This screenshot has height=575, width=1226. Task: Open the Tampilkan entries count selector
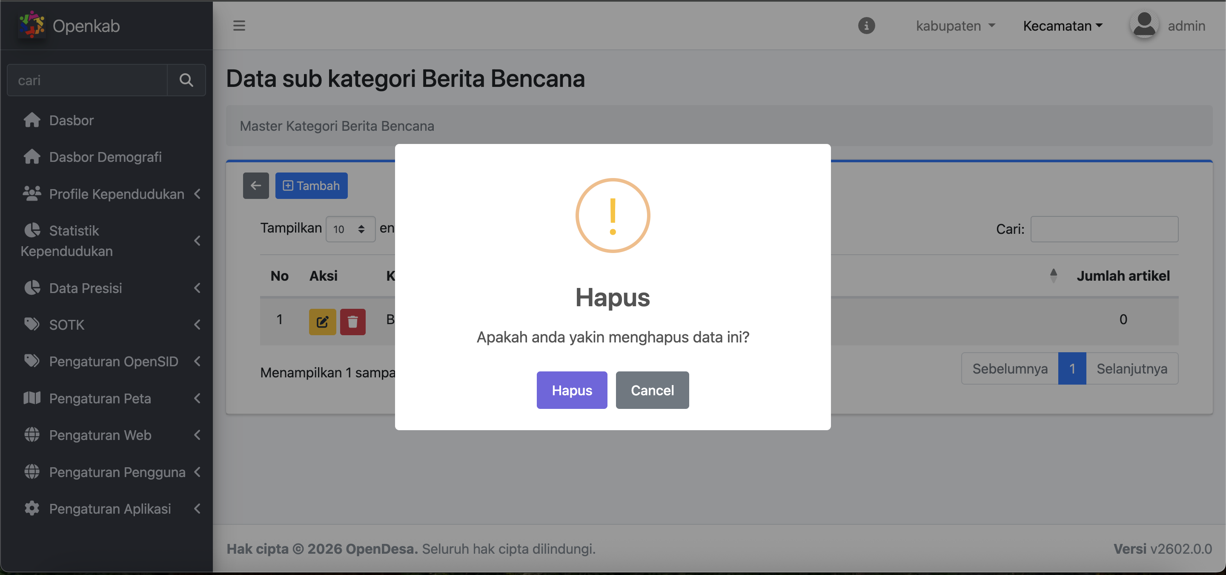(x=350, y=229)
